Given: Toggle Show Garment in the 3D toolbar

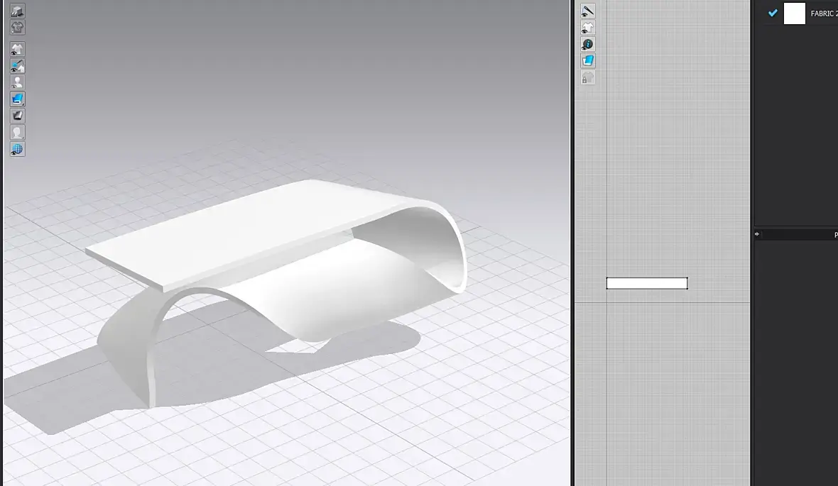Looking at the screenshot, I should click(17, 49).
